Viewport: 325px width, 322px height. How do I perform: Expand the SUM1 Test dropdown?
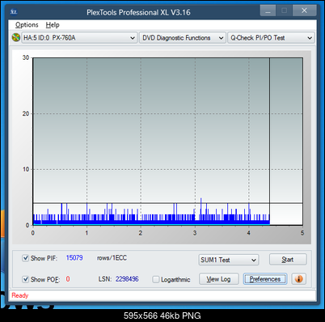pyautogui.click(x=229, y=260)
